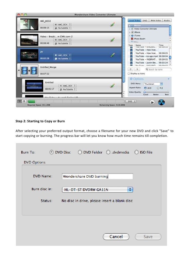Viewport: 187px width, 264px height.
Task: Switch to Local Video tab
Action: click(x=134, y=20)
